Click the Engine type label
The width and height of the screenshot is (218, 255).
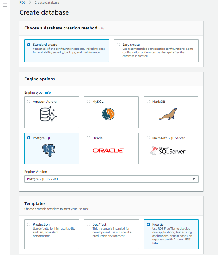(33, 92)
